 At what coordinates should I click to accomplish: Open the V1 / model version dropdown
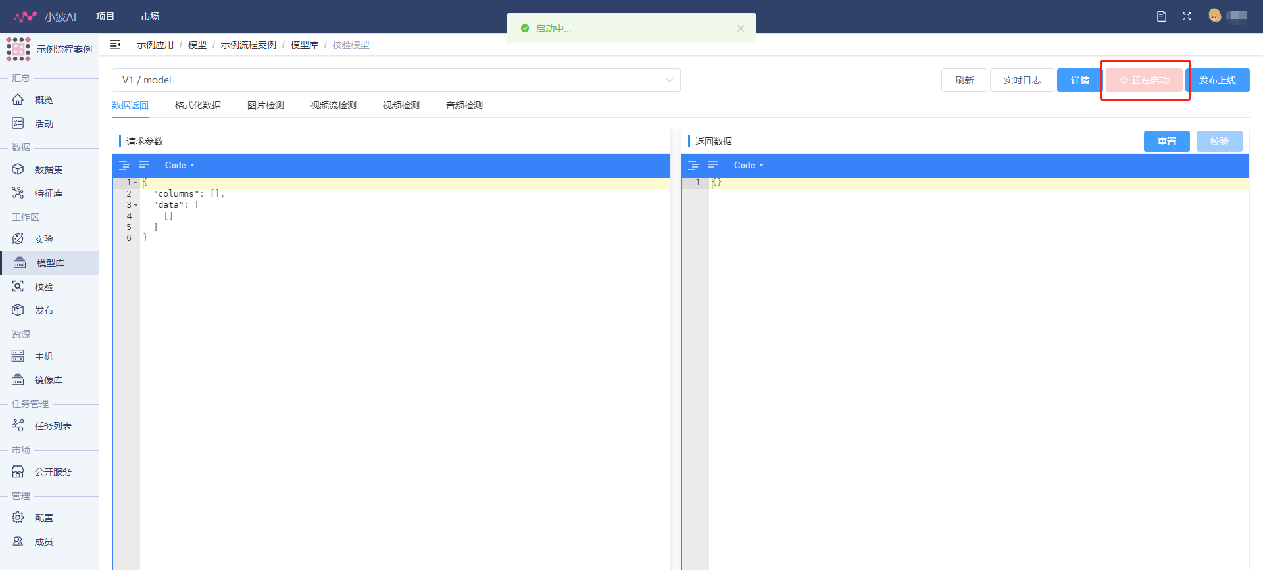(396, 80)
